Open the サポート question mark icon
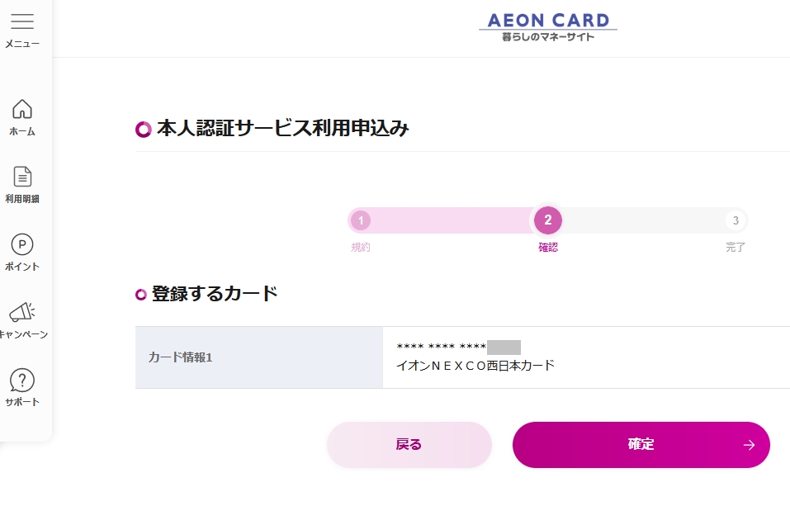 22,380
